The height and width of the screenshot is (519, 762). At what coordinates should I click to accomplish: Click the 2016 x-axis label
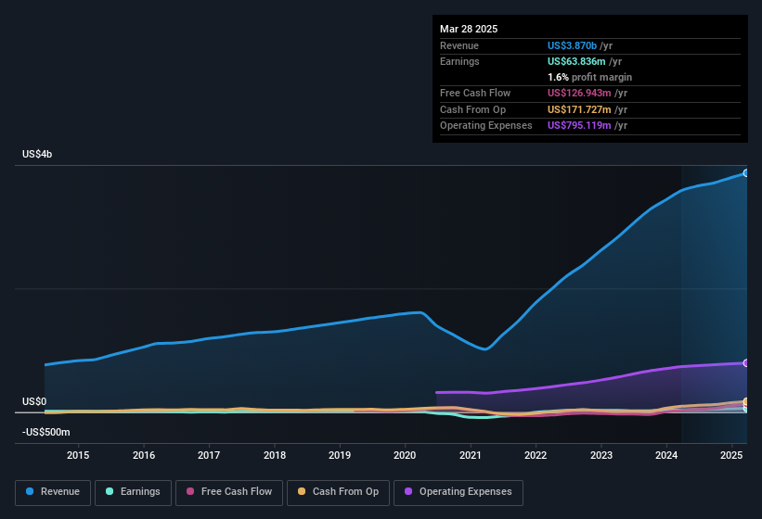[x=144, y=455]
